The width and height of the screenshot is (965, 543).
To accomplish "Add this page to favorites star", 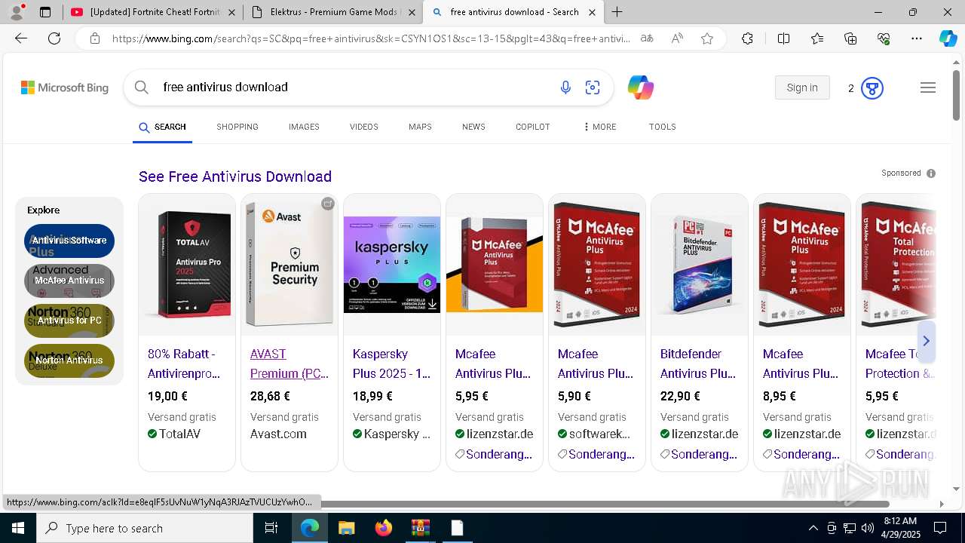I will click(x=707, y=38).
